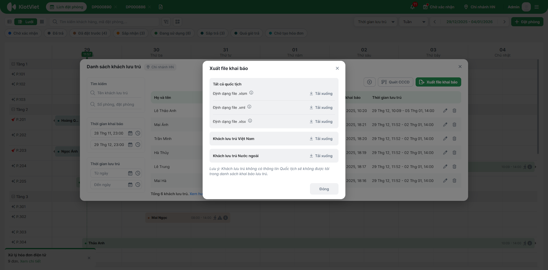Switch to Lịch đặt phòng tab
This screenshot has width=548, height=270.
66,7
